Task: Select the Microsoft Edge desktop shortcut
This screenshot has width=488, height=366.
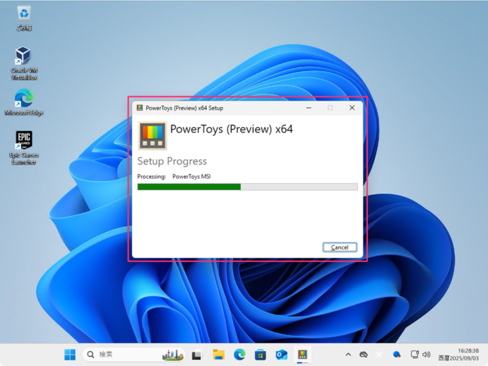Action: [x=24, y=103]
